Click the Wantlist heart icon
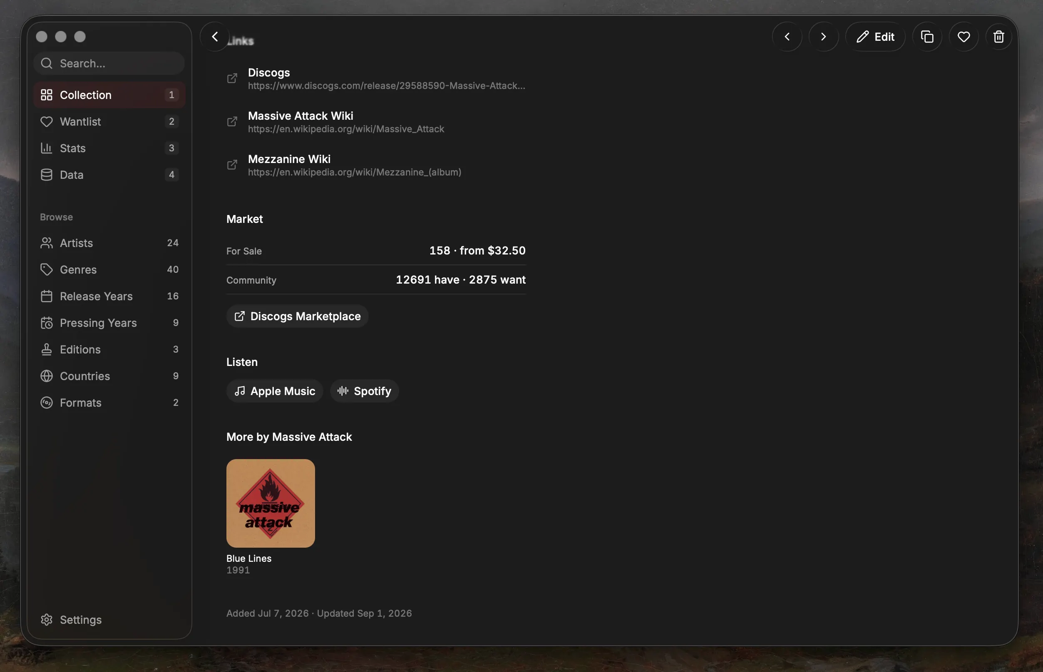 point(46,121)
